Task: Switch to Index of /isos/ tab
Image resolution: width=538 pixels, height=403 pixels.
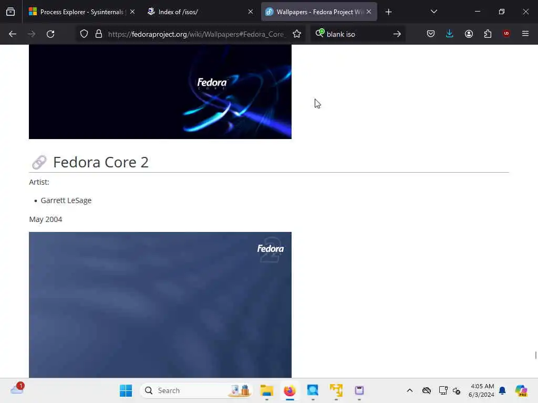Action: point(200,12)
